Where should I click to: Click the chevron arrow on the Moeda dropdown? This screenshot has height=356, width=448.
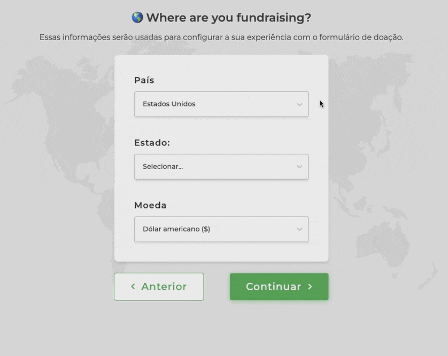click(300, 229)
